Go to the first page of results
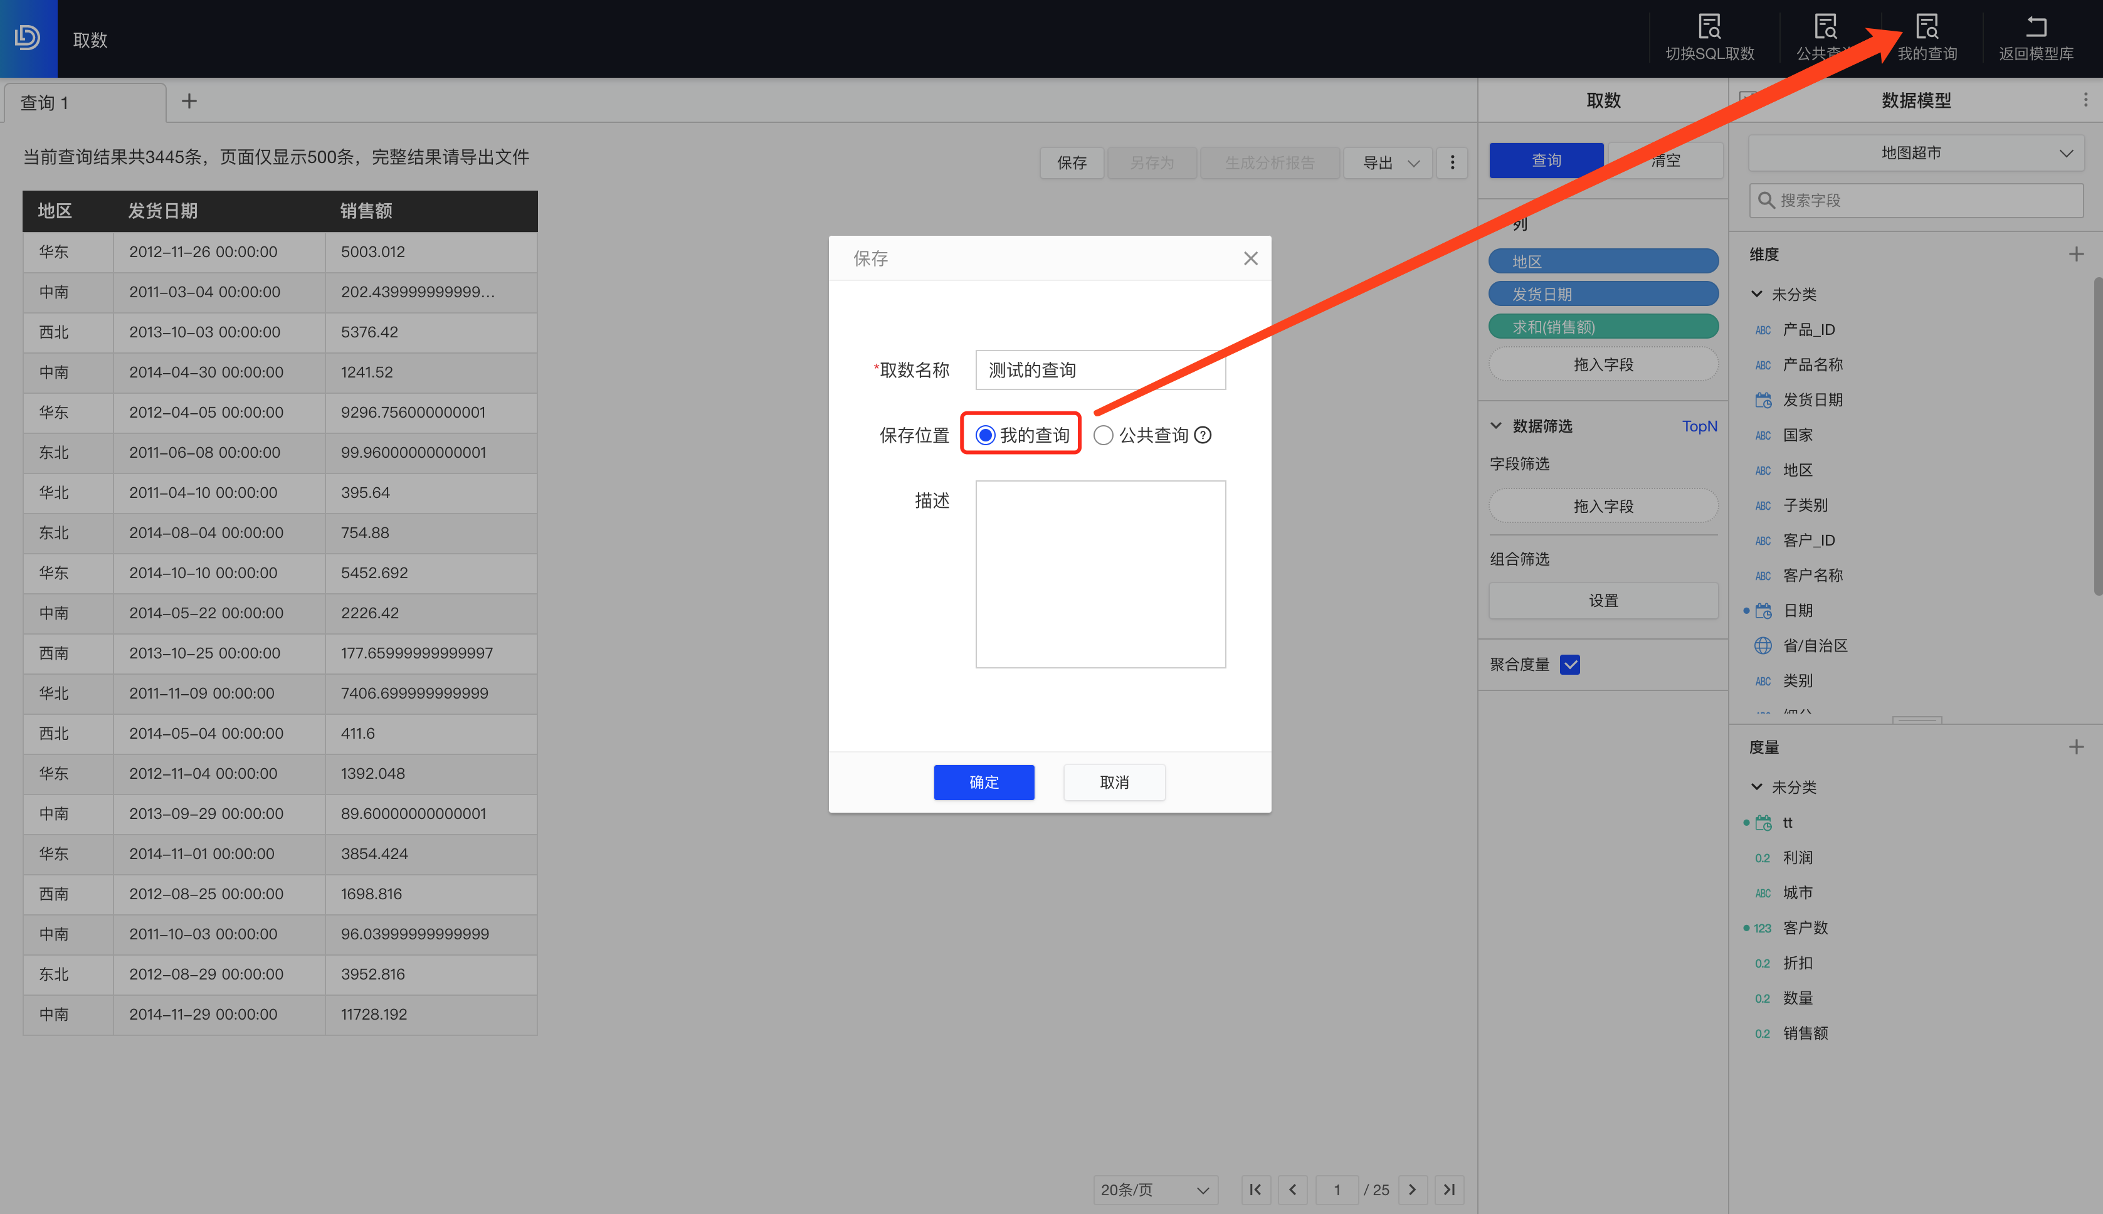2103x1214 pixels. (x=1255, y=1190)
